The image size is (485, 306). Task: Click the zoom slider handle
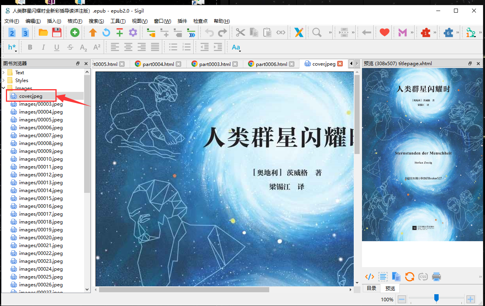point(436,298)
